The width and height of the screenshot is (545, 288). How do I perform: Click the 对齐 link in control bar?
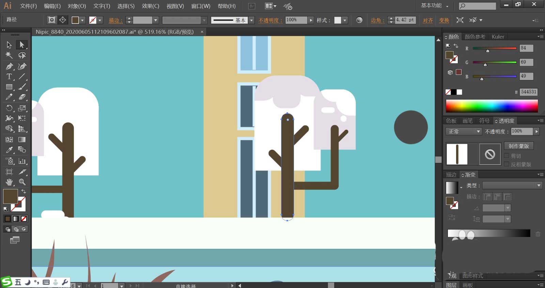tap(428, 20)
